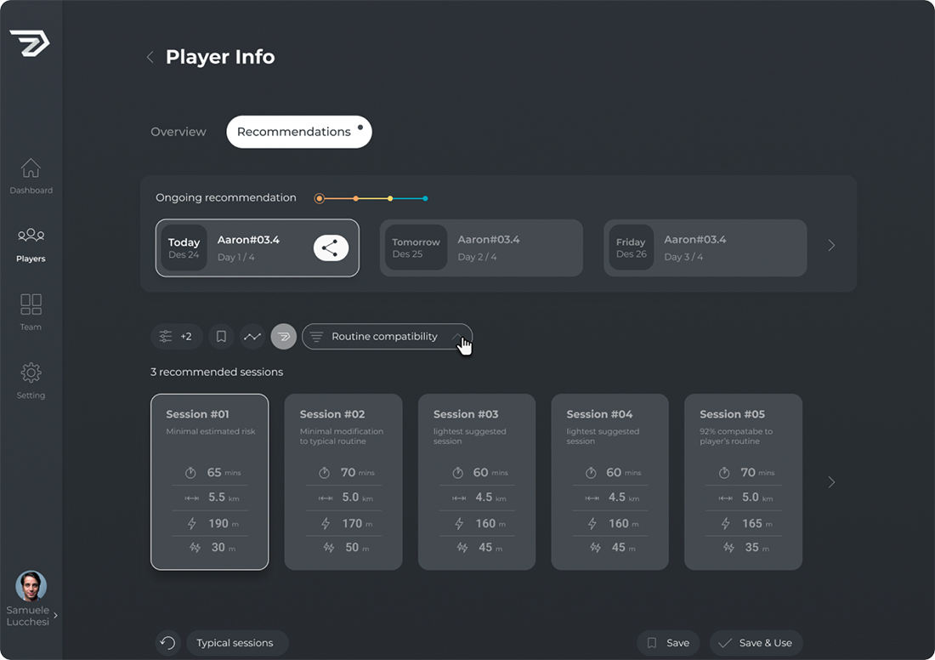Open Setting gear in the sidebar
The image size is (935, 660).
coord(31,373)
